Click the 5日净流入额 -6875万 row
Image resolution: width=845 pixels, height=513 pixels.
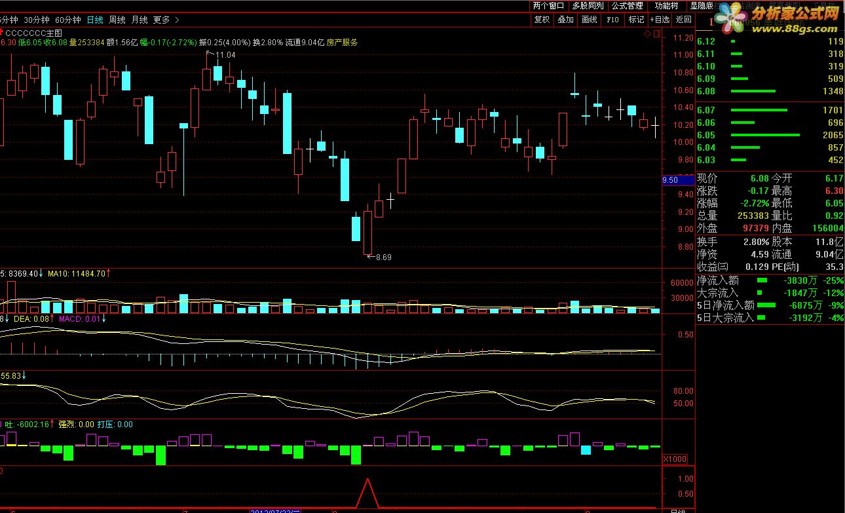770,305
